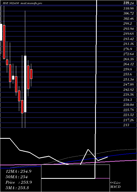Click the 272.64 price axis label

click(129, 54)
